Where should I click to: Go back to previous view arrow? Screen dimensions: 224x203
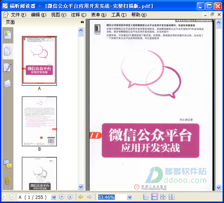click(81, 197)
